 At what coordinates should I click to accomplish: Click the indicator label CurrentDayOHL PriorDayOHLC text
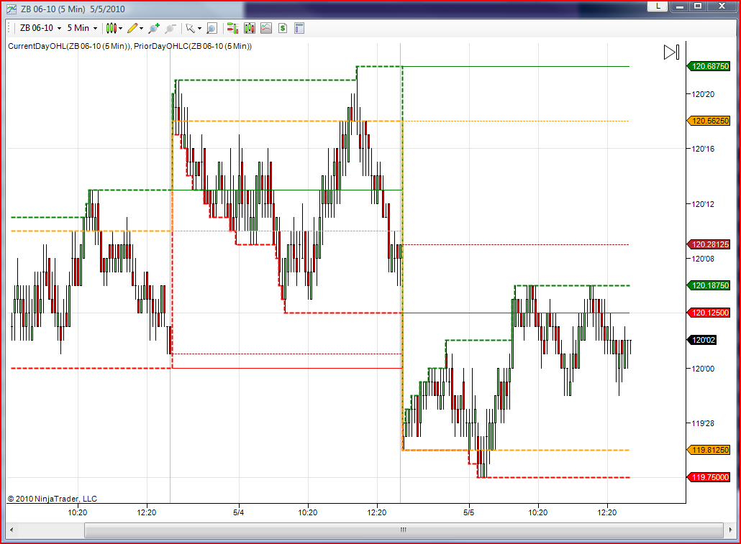point(129,46)
